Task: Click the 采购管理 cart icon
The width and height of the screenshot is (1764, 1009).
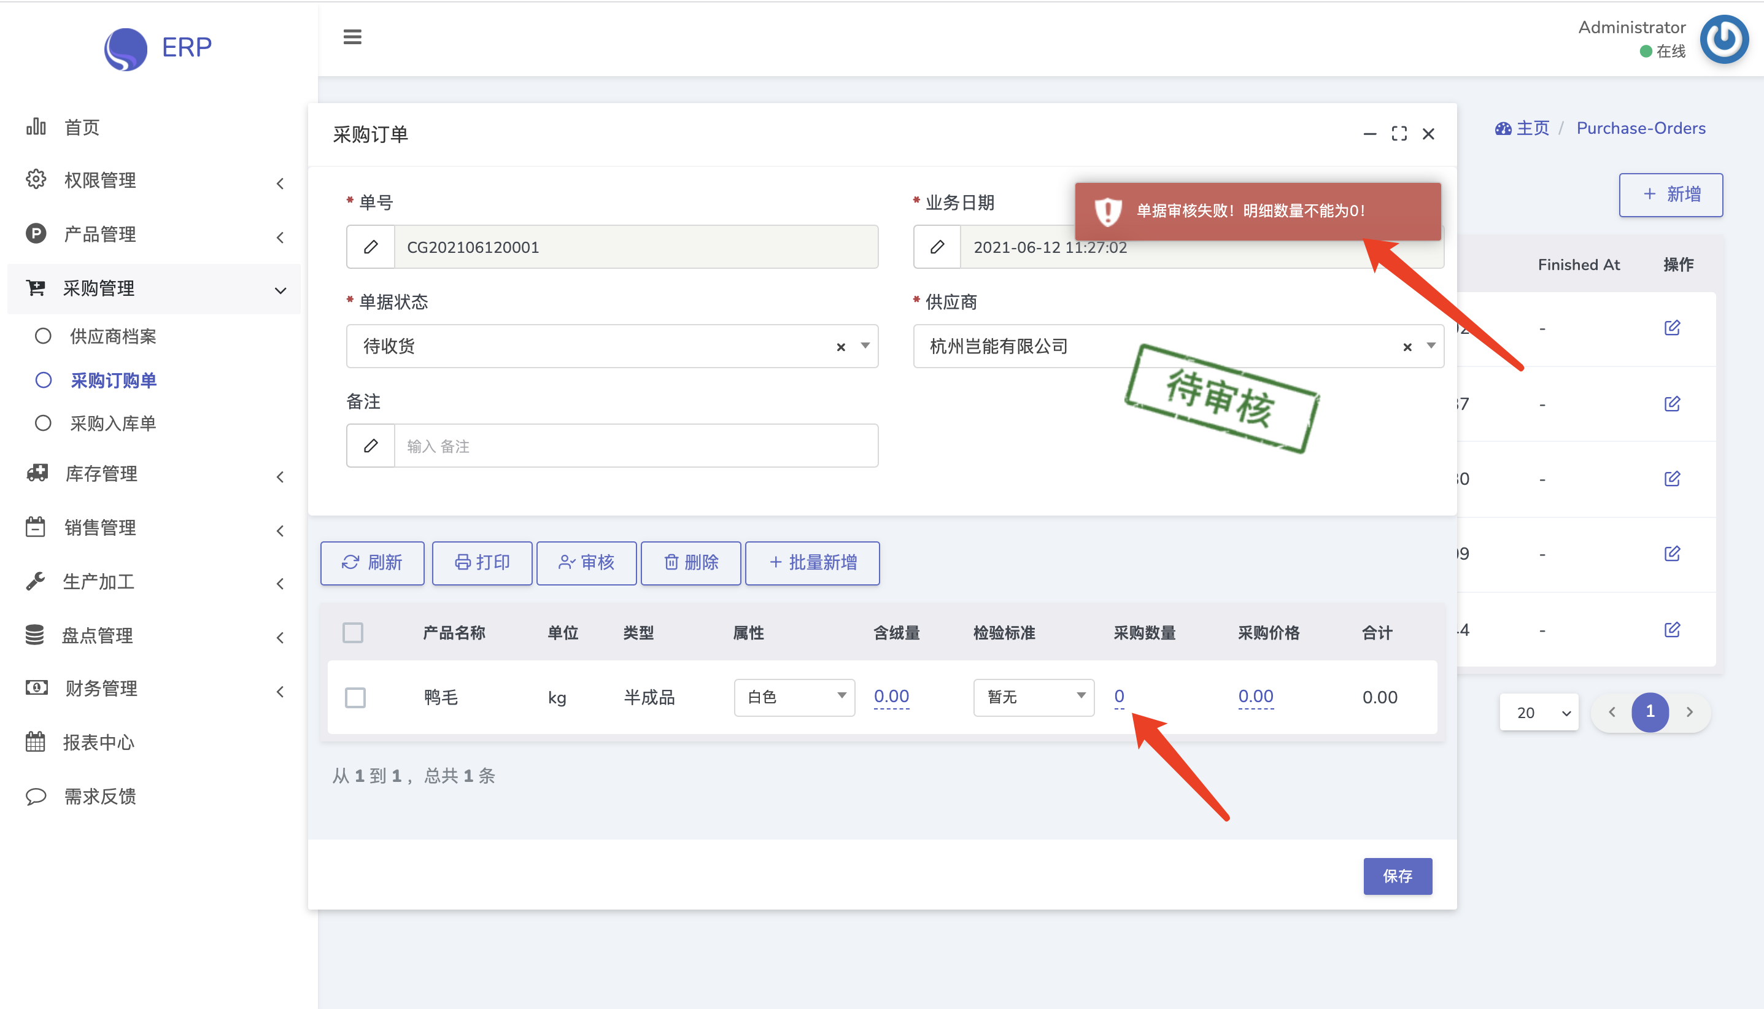Action: point(36,288)
